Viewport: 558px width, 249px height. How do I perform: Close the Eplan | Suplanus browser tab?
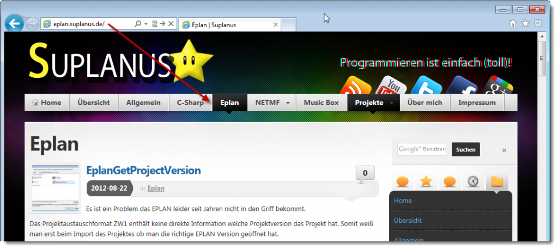click(x=275, y=25)
